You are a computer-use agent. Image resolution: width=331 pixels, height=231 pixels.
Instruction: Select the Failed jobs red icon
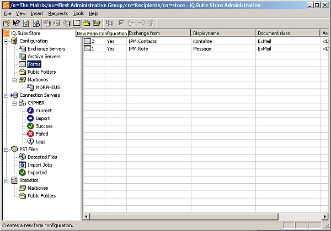[31, 134]
